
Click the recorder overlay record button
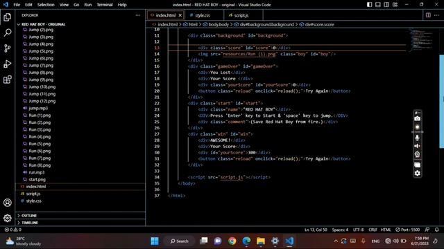(417, 127)
